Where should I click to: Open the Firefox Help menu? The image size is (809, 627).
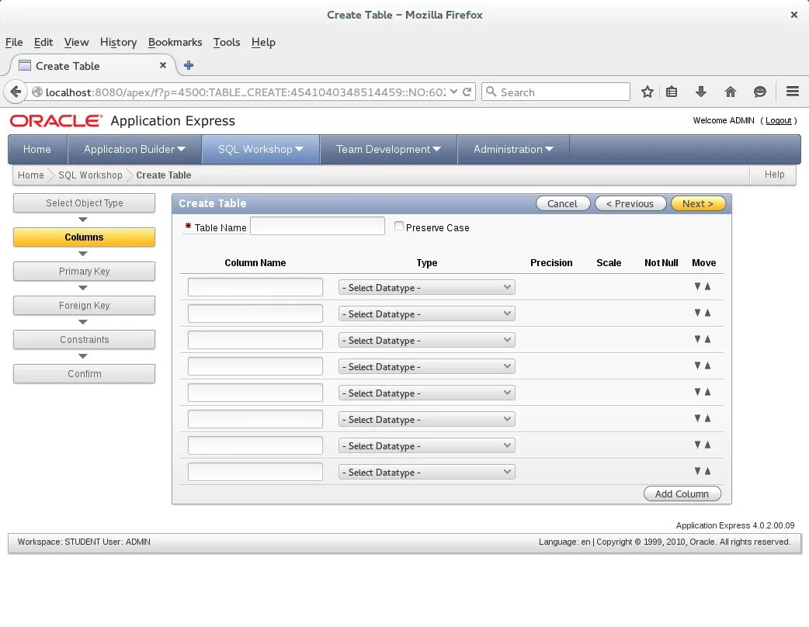(263, 42)
